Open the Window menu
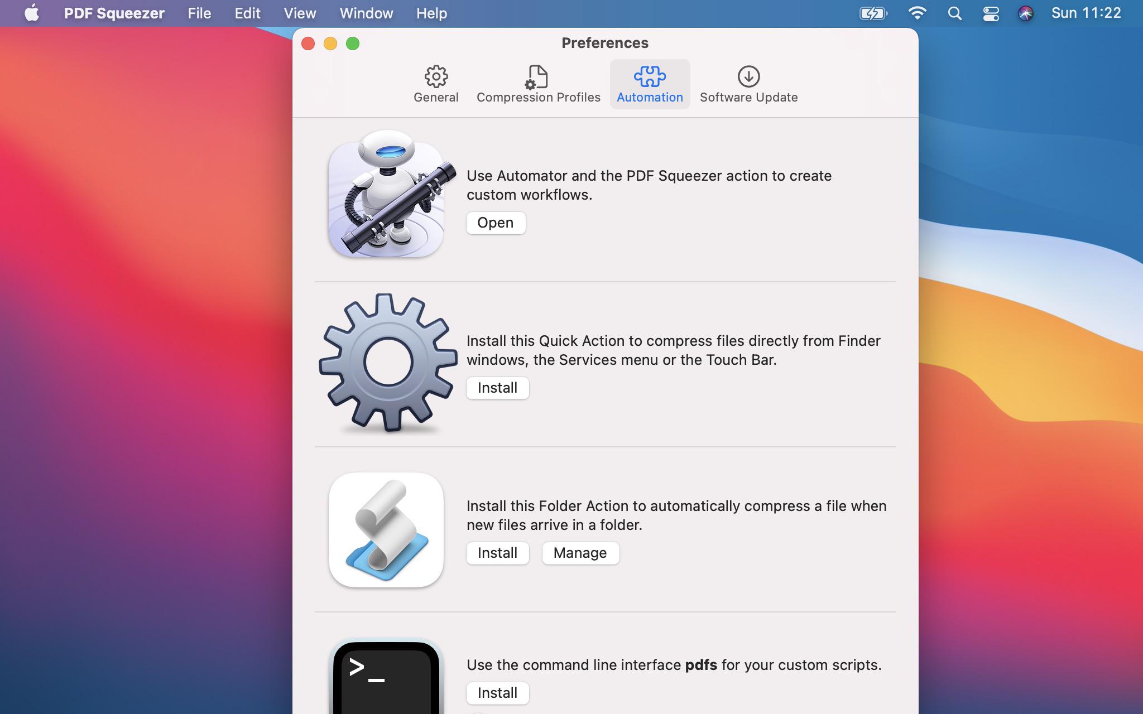The width and height of the screenshot is (1143, 714). (x=366, y=13)
